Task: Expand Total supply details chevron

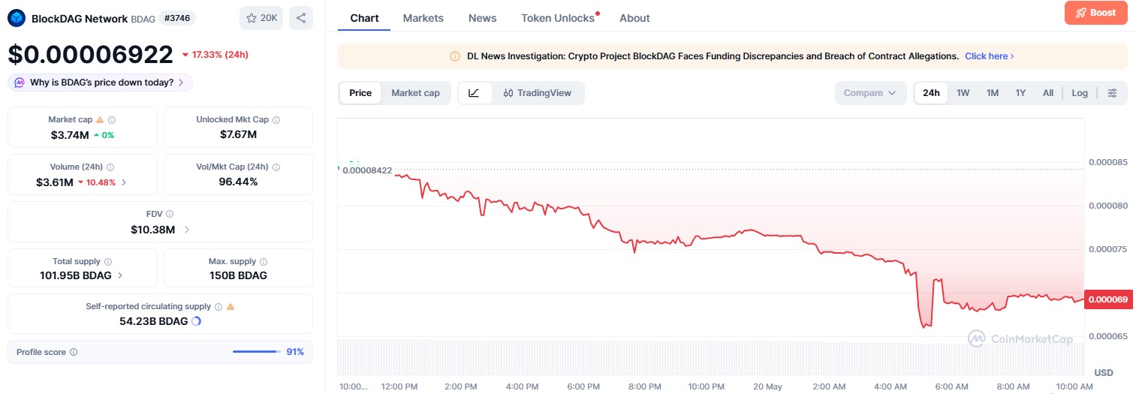Action: point(120,275)
